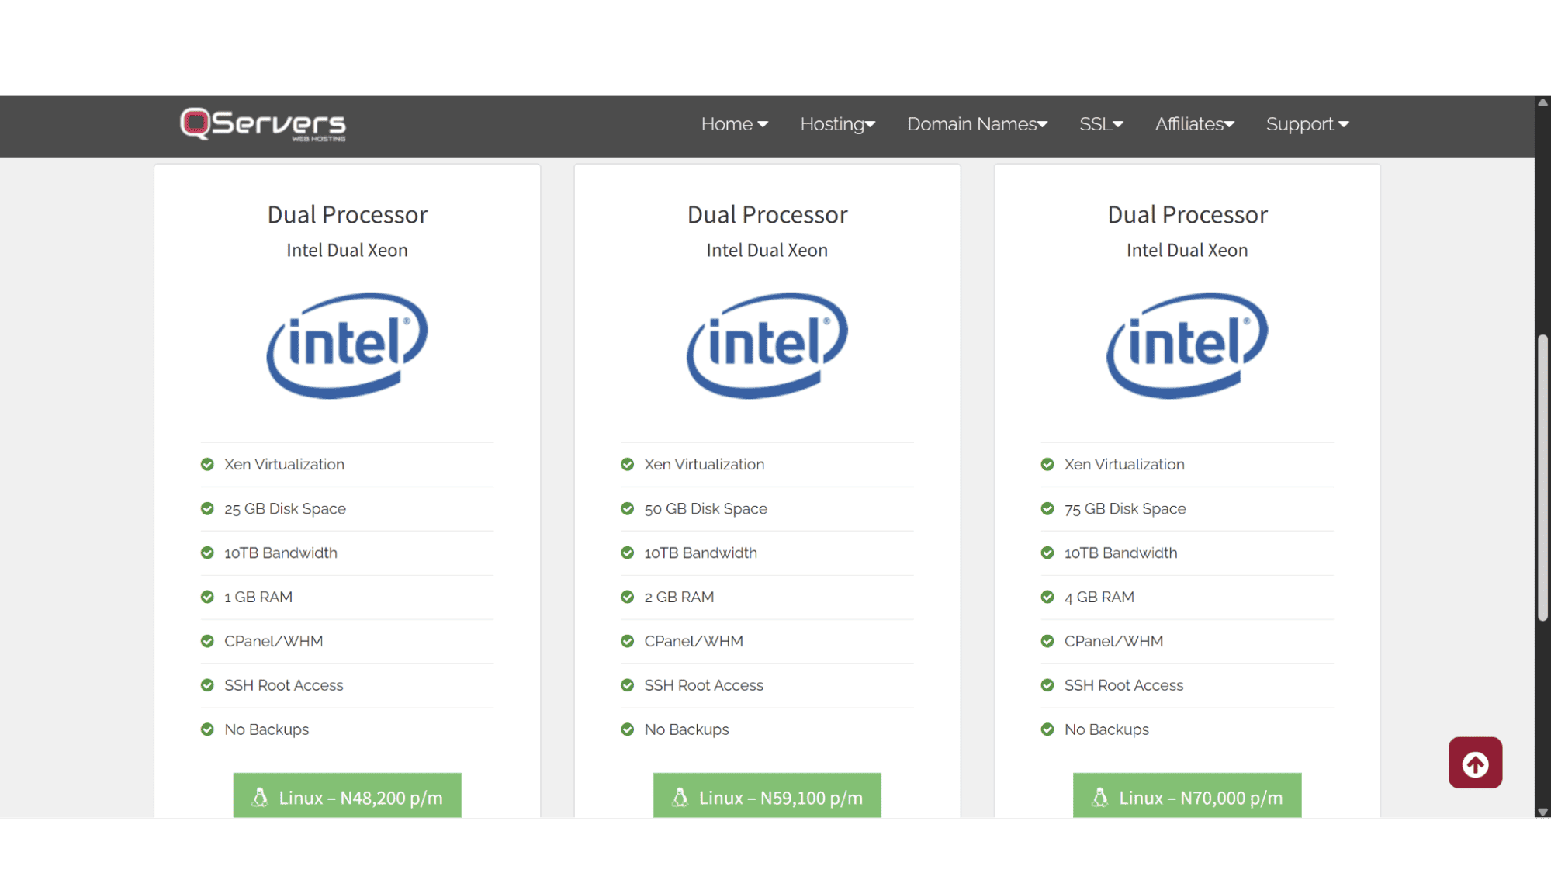Click the Linux penguin icon on the N59,100 button
The image size is (1551, 873).
[680, 798]
